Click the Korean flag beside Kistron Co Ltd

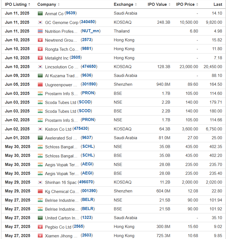[40, 129]
